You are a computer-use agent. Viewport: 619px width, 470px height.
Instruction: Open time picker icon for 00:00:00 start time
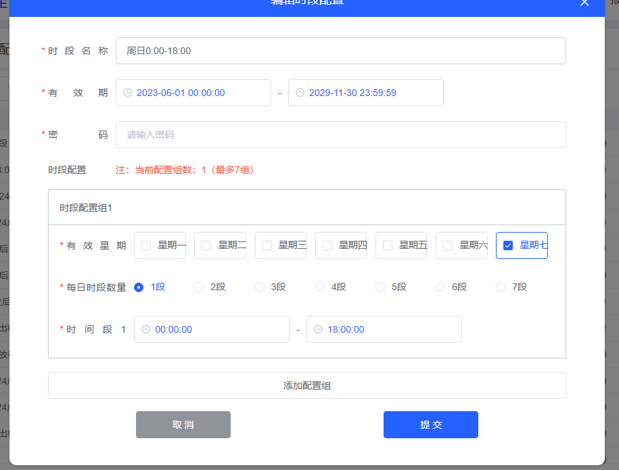coord(145,329)
